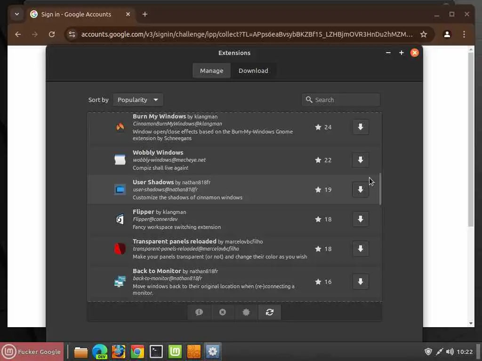Open Chrome profile avatar menu

click(x=447, y=34)
